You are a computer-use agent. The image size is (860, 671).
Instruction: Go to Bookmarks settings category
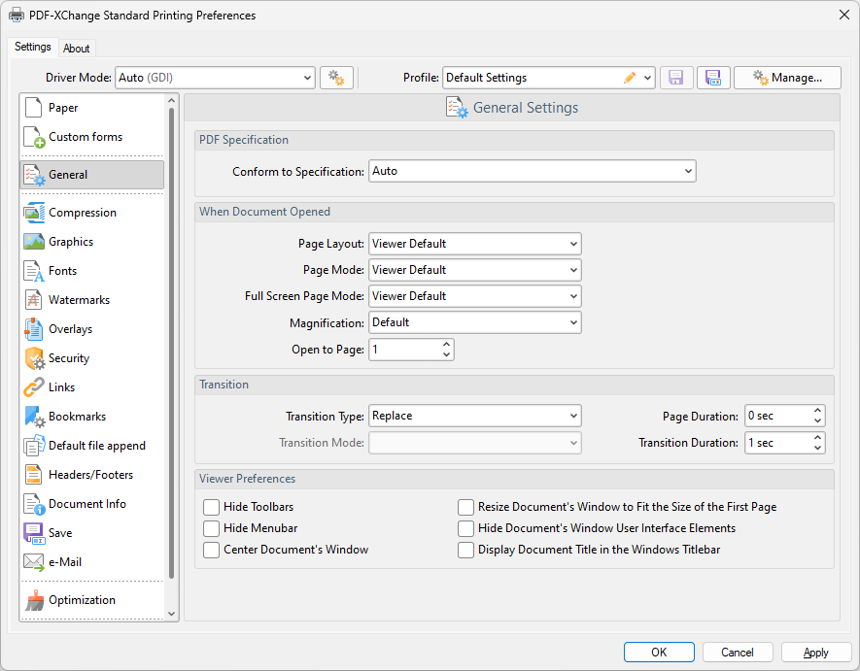[x=77, y=417]
